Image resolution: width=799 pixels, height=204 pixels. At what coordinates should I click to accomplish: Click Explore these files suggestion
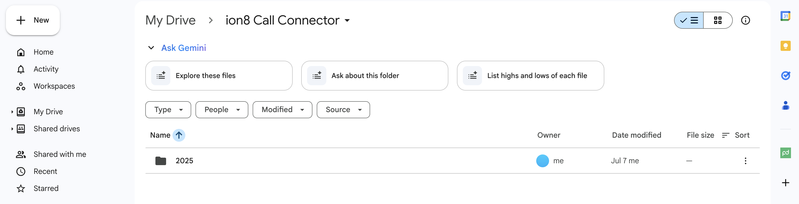[x=219, y=76]
